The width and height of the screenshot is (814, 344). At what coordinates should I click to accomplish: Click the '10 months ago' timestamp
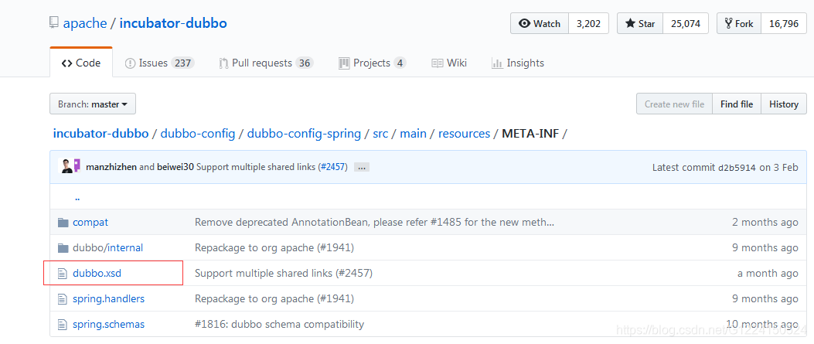tap(763, 324)
